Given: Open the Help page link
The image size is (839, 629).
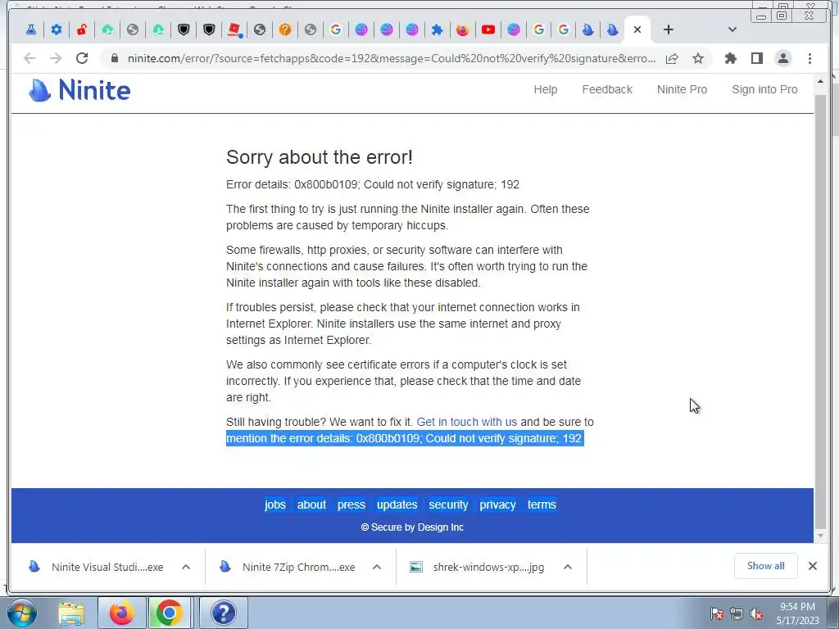Looking at the screenshot, I should tap(545, 90).
